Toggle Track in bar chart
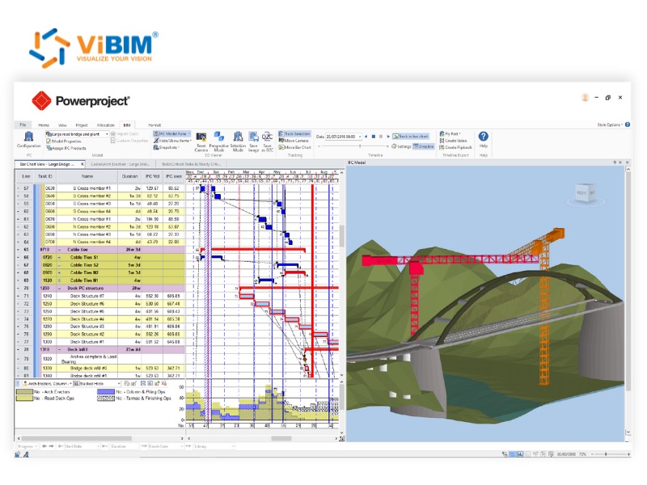 (411, 136)
